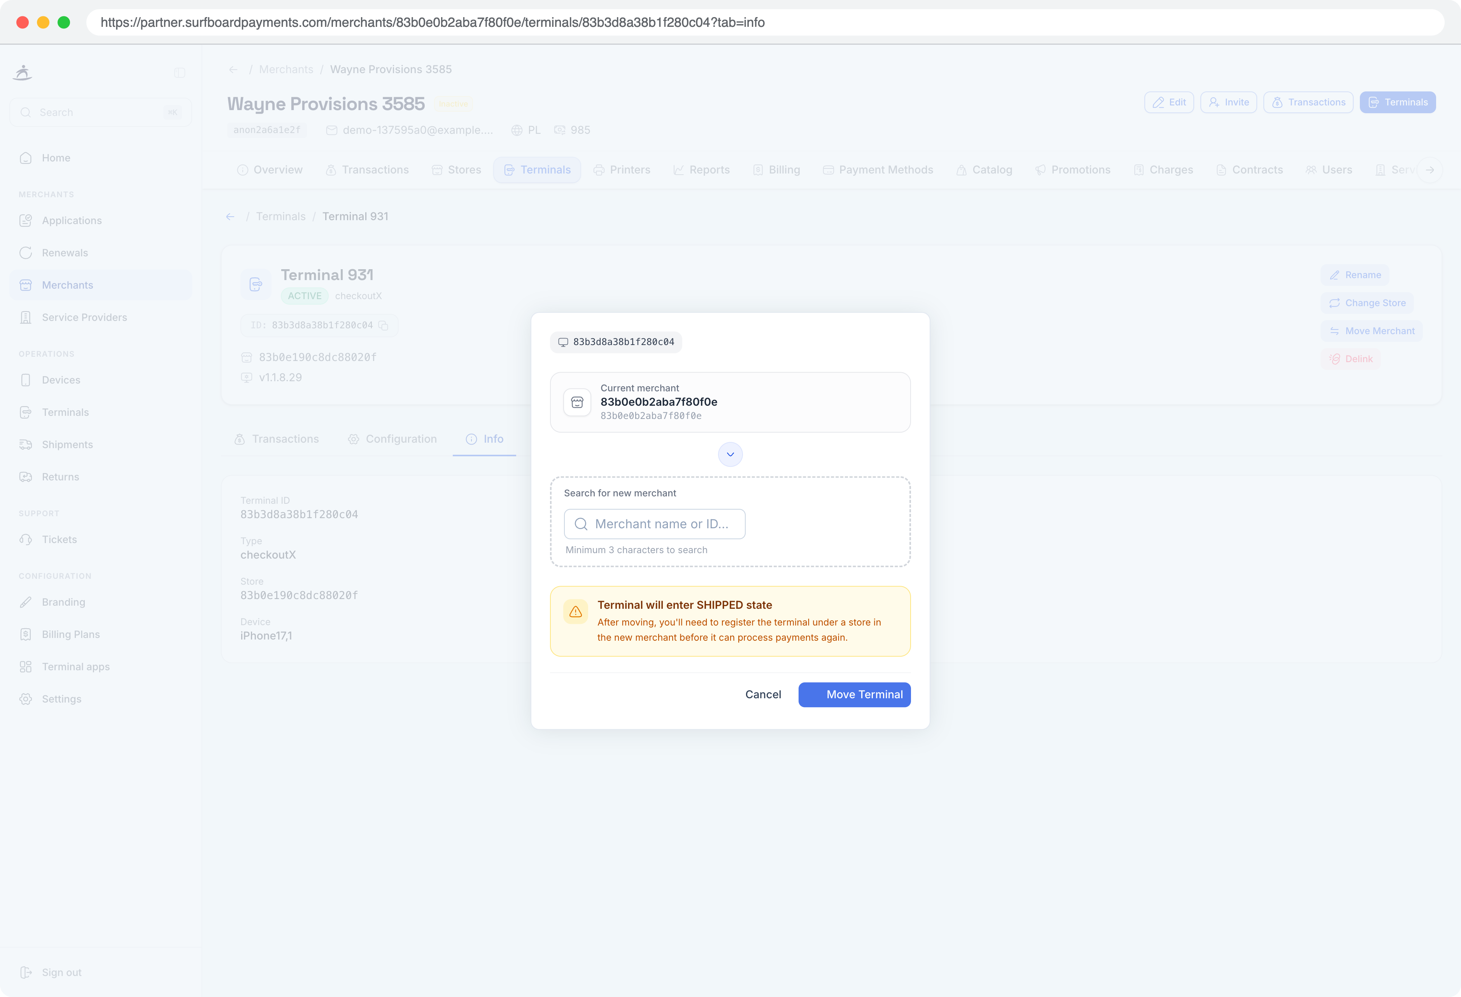Focus the Merchant name or ID field
Viewport: 1461px width, 997px height.
coord(654,524)
